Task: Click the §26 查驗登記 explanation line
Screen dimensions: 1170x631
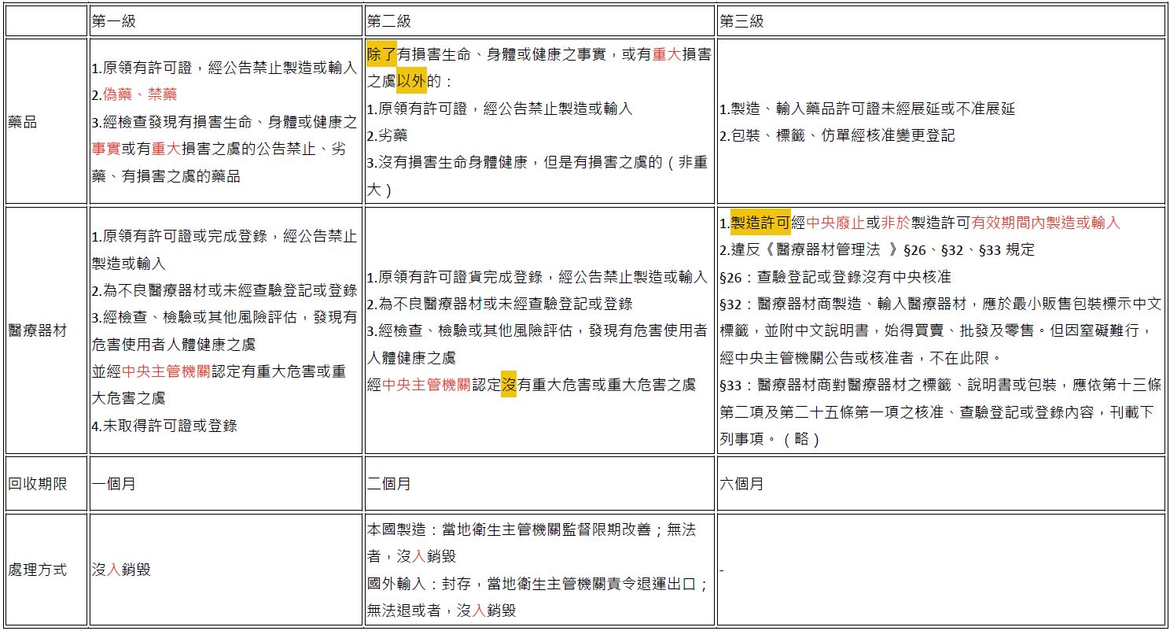Action: [835, 277]
